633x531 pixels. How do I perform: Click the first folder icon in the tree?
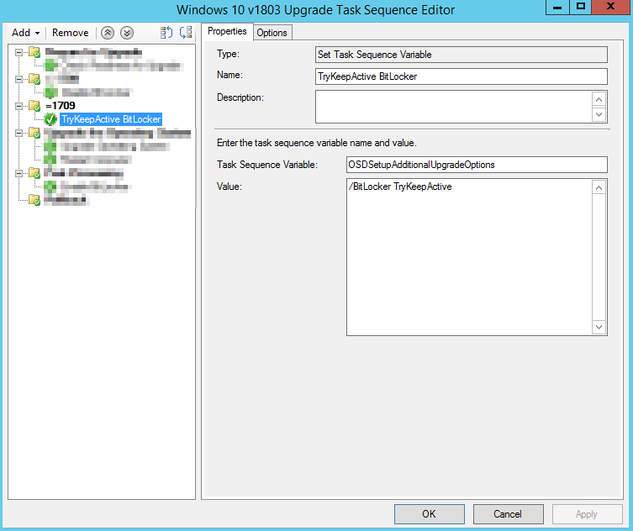(34, 53)
